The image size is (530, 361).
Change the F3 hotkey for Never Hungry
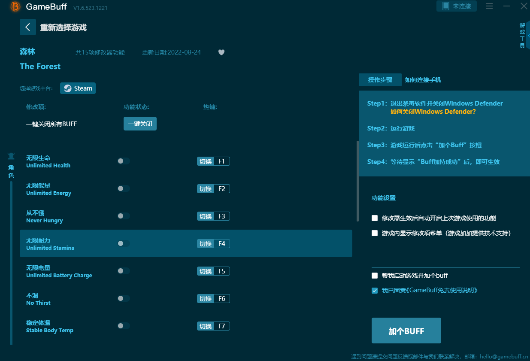[x=214, y=216]
